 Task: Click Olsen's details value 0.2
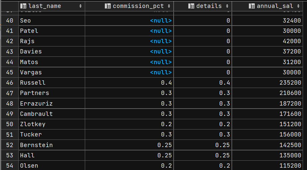(x=203, y=165)
